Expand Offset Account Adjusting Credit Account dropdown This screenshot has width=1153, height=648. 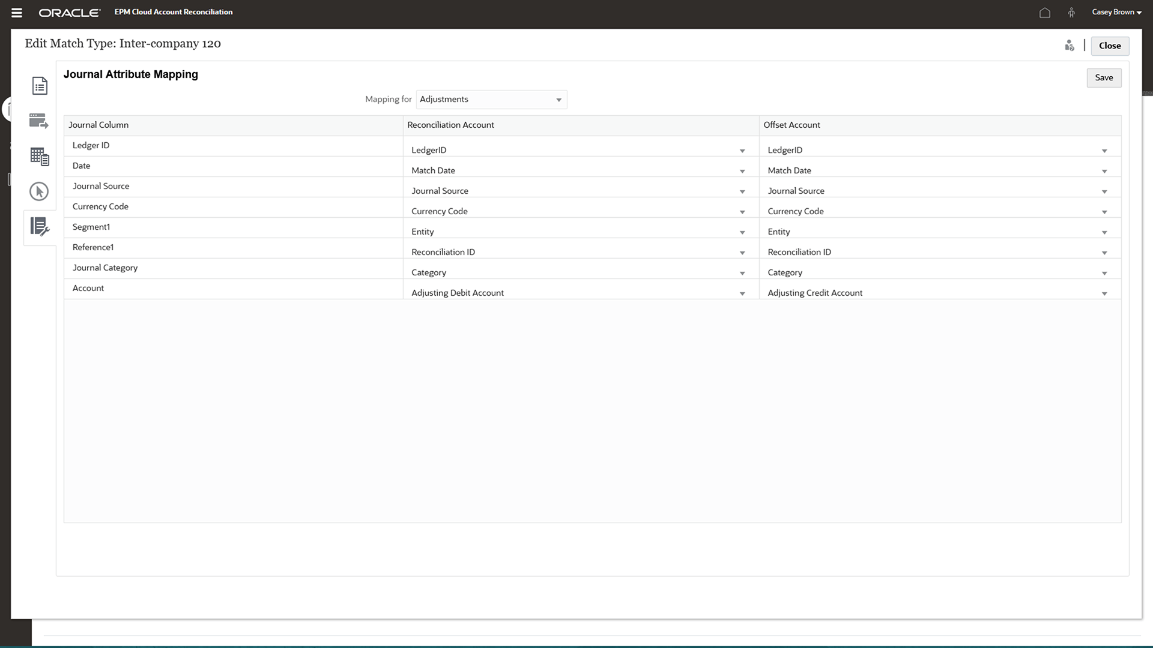[x=1104, y=293]
